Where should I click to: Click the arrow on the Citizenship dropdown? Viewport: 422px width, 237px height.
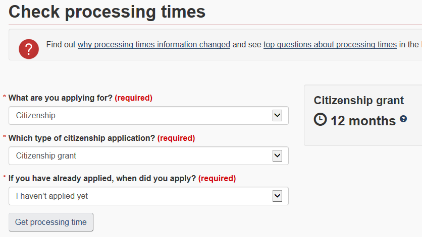pos(277,115)
